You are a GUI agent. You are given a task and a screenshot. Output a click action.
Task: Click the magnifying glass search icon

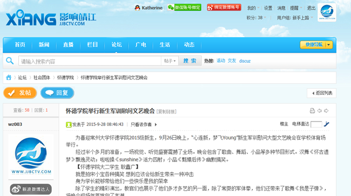click(x=10, y=60)
